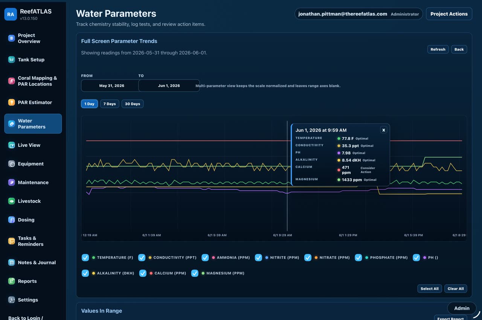Click the Livestock fish icon
Viewport: 482px width, 320px height.
[x=12, y=201]
